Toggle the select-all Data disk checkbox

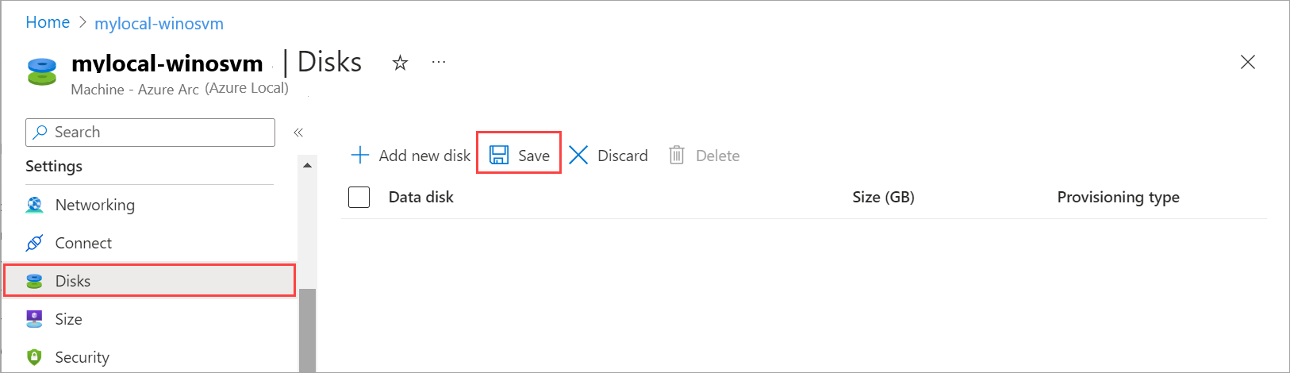point(359,197)
